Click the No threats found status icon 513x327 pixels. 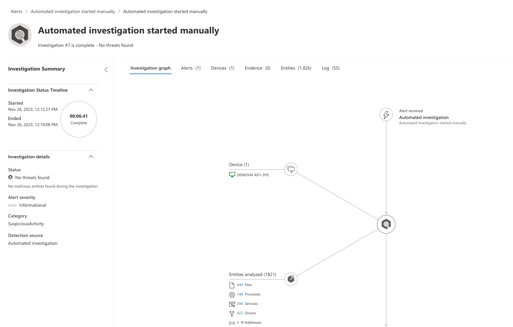10,177
